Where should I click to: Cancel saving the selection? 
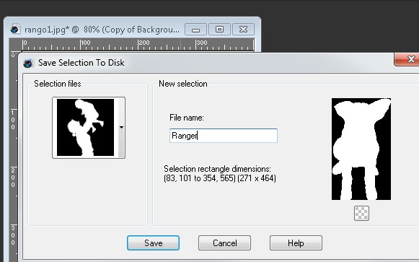[x=224, y=243]
